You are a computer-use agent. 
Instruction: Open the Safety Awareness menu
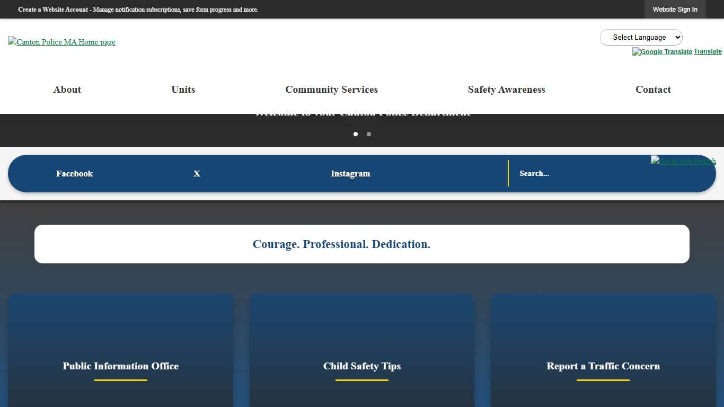pyautogui.click(x=506, y=90)
